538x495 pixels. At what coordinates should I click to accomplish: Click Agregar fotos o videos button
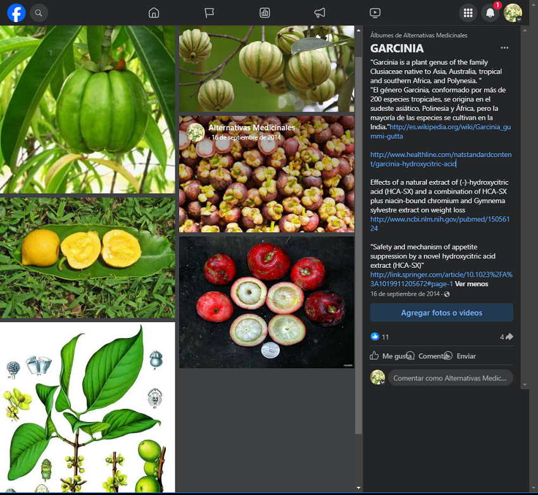(441, 313)
